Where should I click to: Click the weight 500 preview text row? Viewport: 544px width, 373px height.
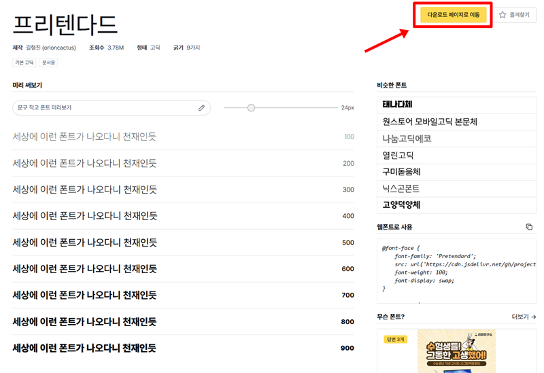coord(183,243)
